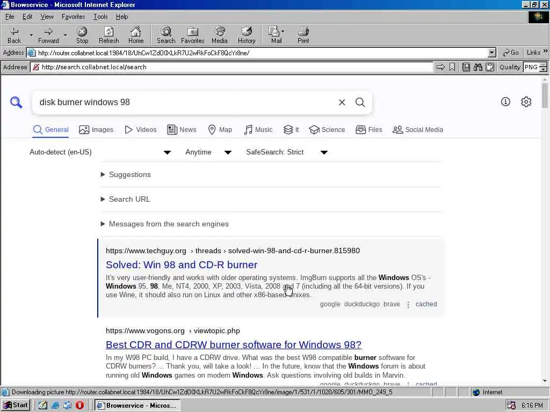Screen dimensions: 550x412
Task: Expand the Search URL section
Action: 126,199
